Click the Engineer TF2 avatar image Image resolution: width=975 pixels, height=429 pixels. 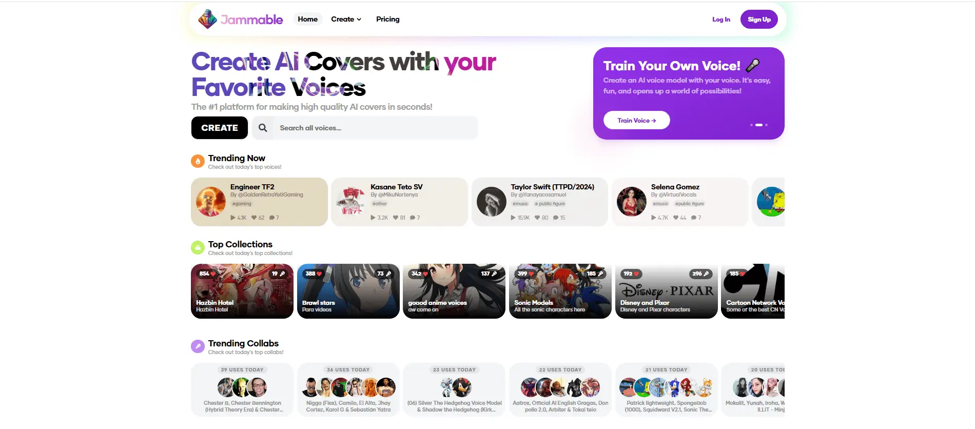211,202
